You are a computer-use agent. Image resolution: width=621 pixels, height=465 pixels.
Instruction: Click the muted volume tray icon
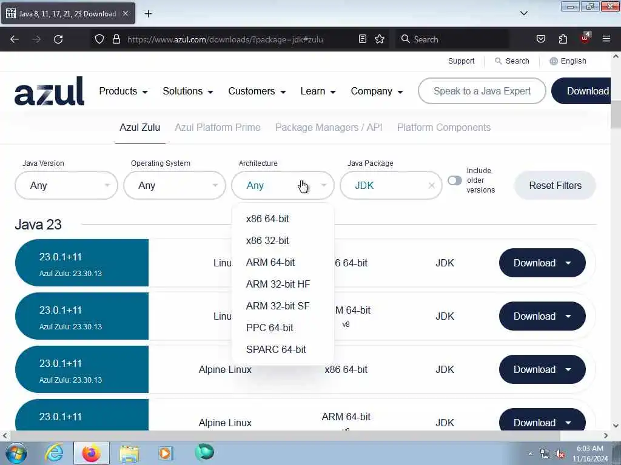click(x=560, y=454)
